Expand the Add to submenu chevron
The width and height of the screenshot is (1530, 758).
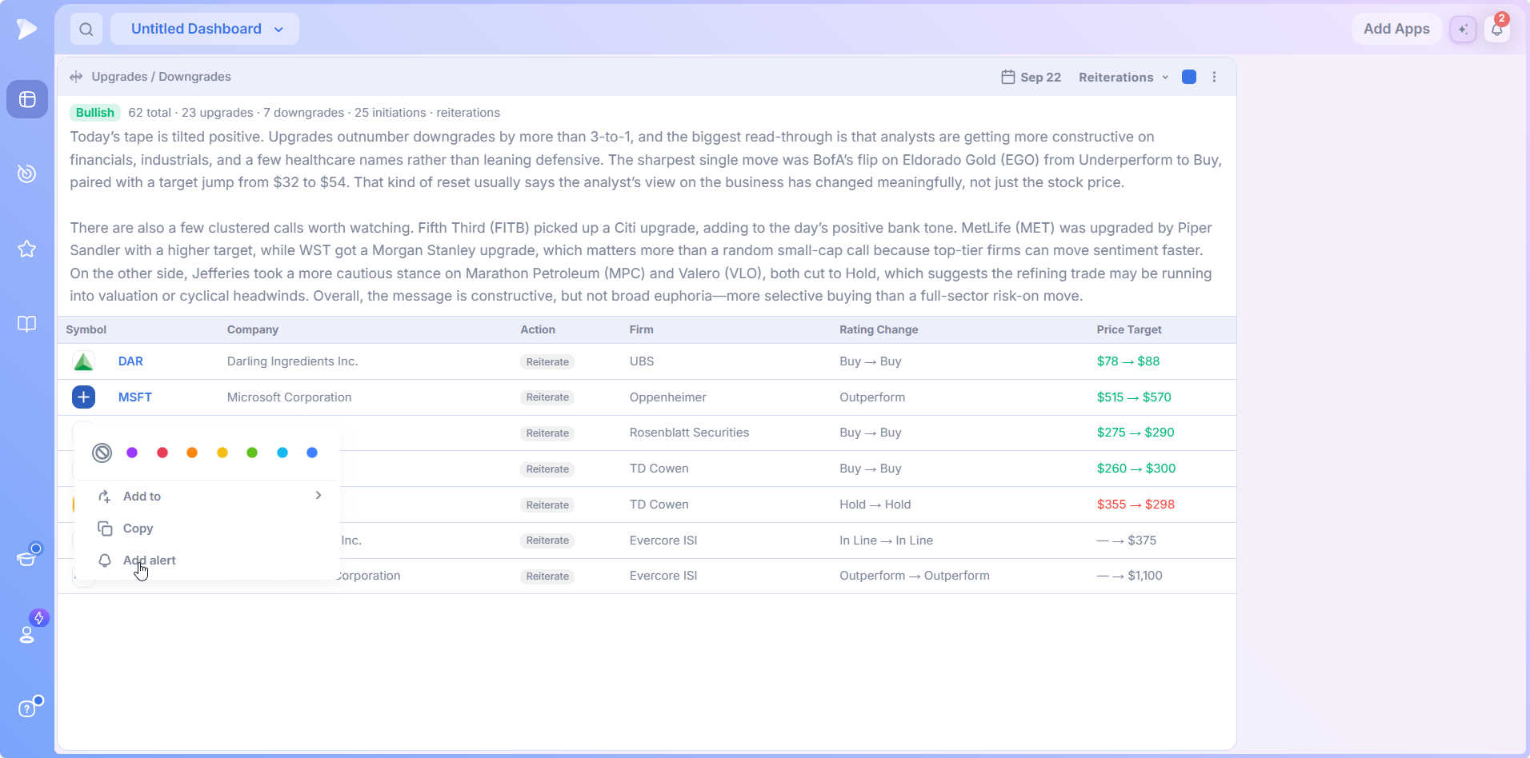pos(318,496)
